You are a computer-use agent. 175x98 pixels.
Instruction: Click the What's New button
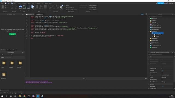pyautogui.click(x=161, y=3)
